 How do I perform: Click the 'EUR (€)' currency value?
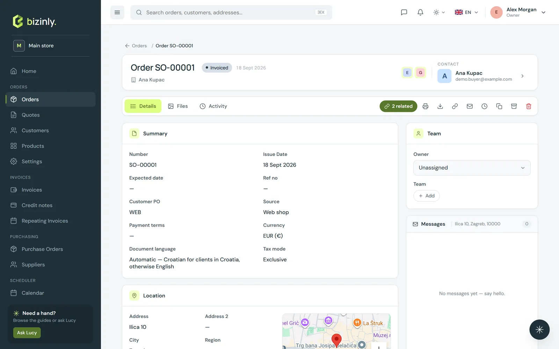point(273,236)
